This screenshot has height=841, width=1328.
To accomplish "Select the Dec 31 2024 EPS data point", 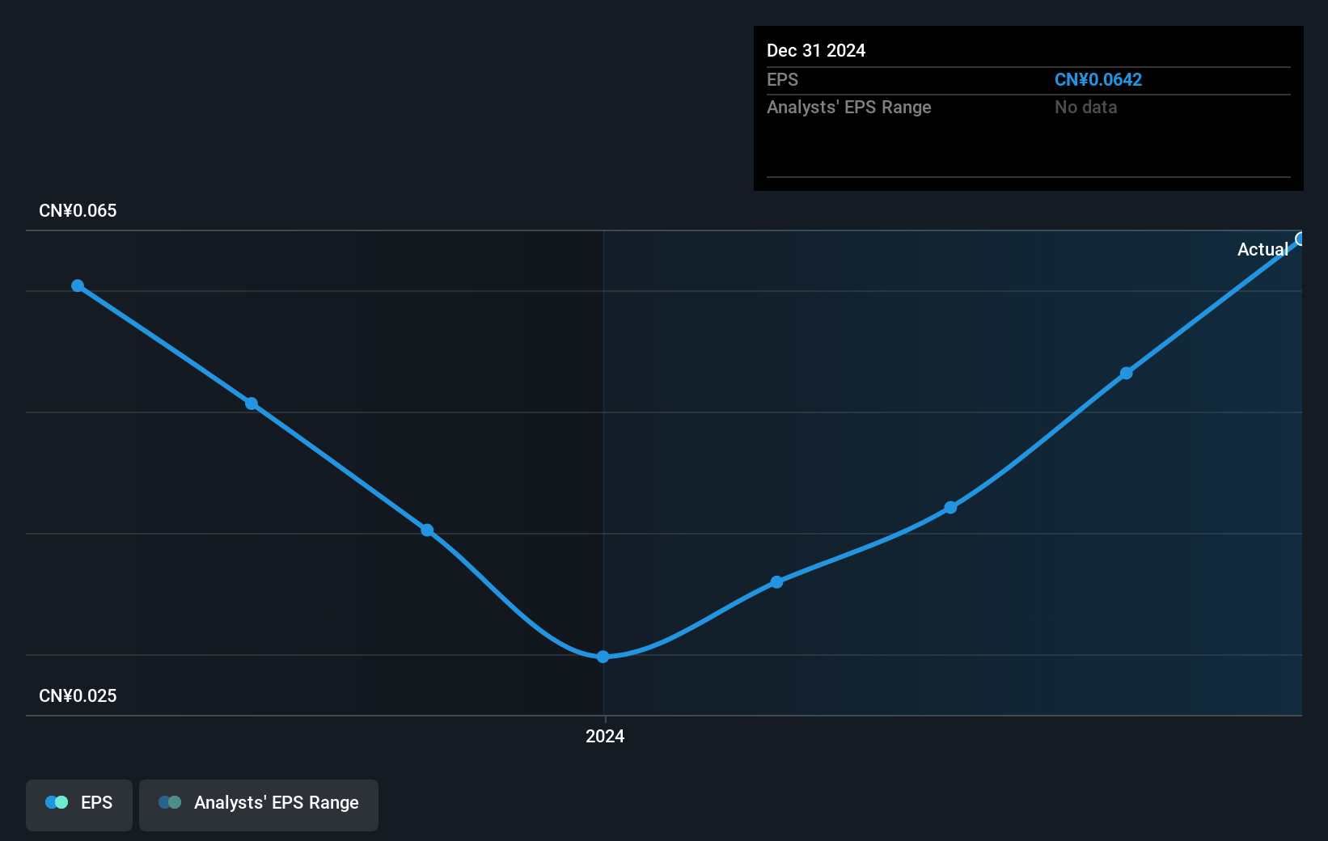I will 1300,239.
